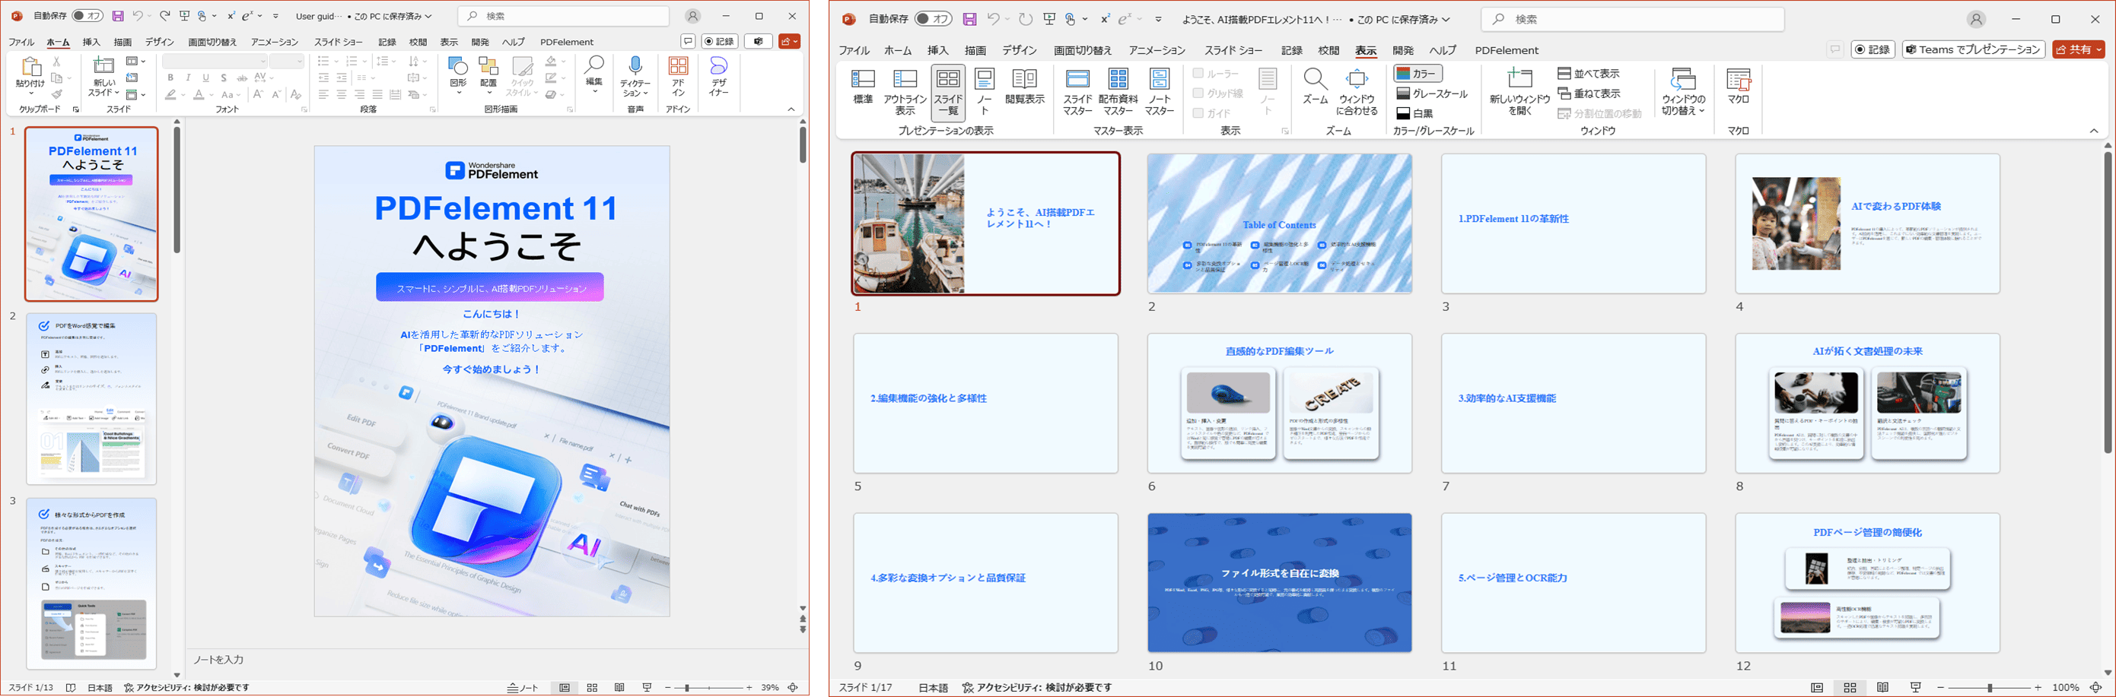Image resolution: width=2116 pixels, height=697 pixels.
Task: Click Save icon in right window title bar
Action: pyautogui.click(x=970, y=19)
